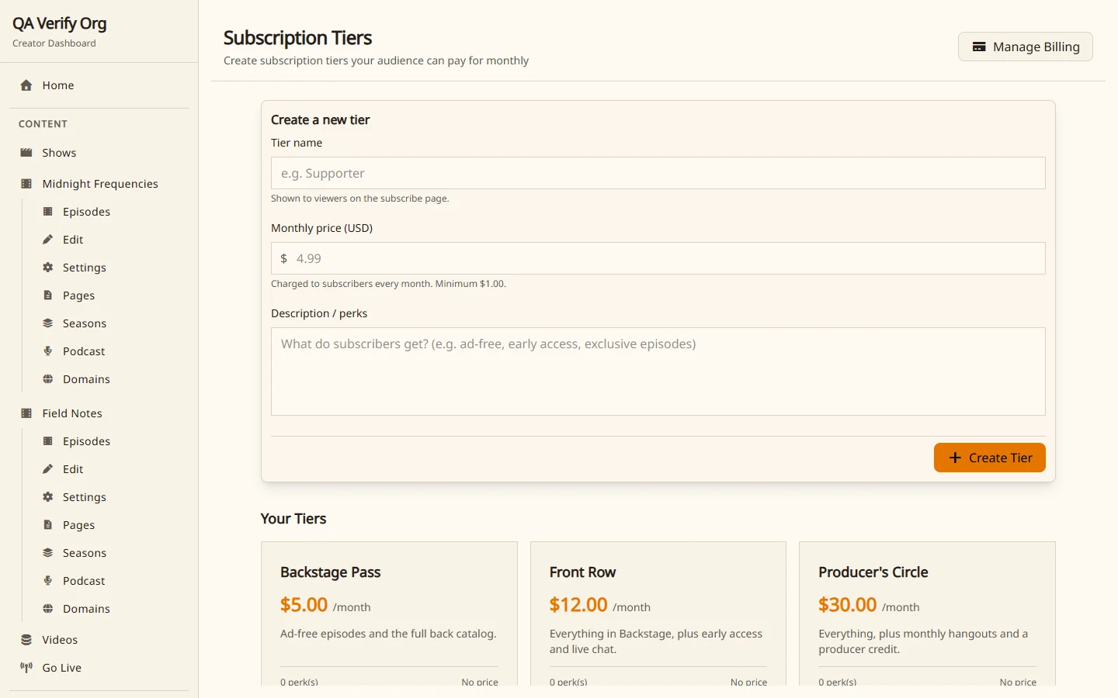Click the Backstage Pass description text

pos(388,634)
